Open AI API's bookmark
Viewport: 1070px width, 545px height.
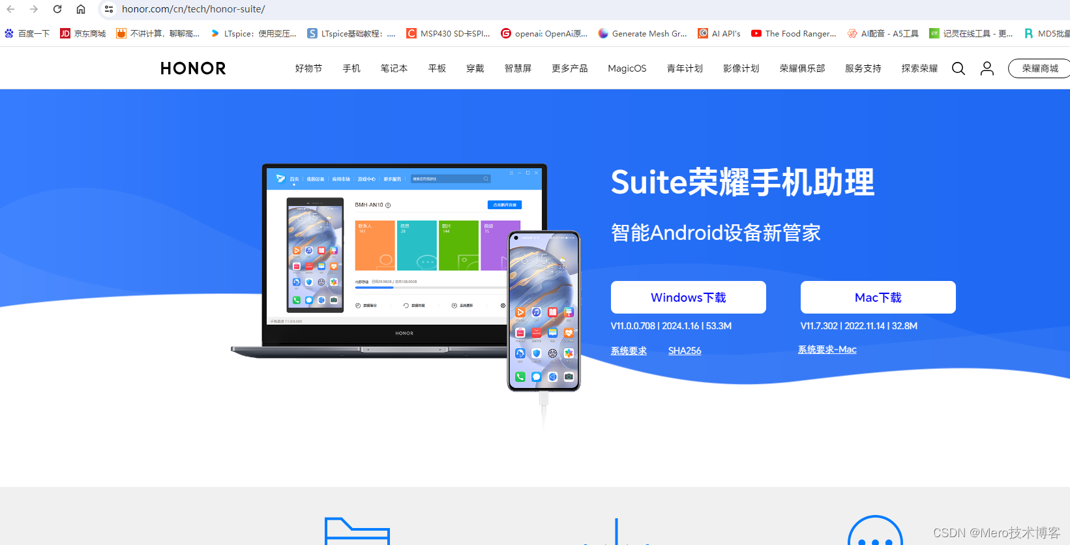click(x=719, y=33)
